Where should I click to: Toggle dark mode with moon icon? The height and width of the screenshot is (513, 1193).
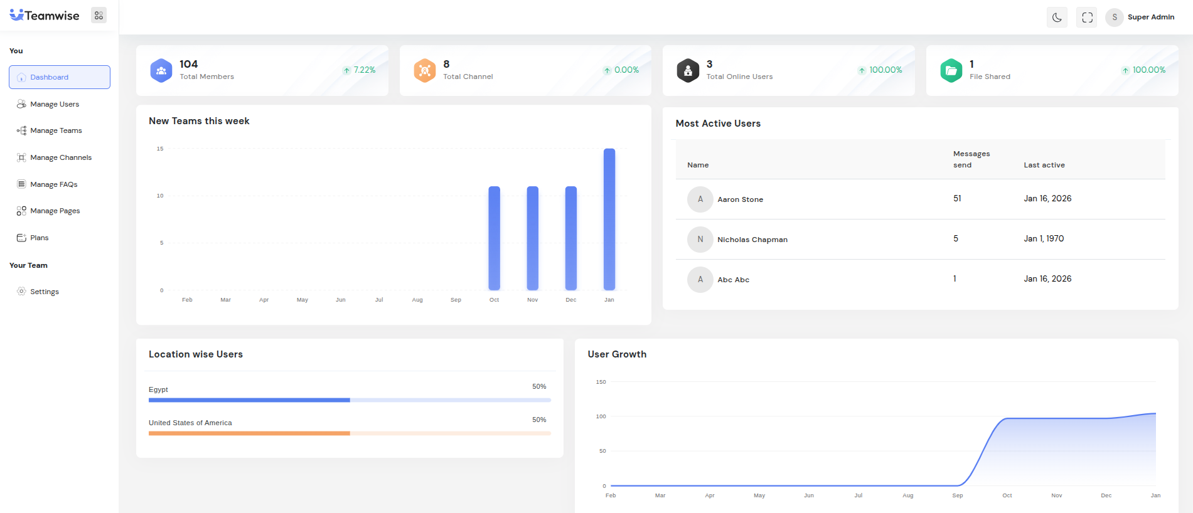[x=1057, y=18]
